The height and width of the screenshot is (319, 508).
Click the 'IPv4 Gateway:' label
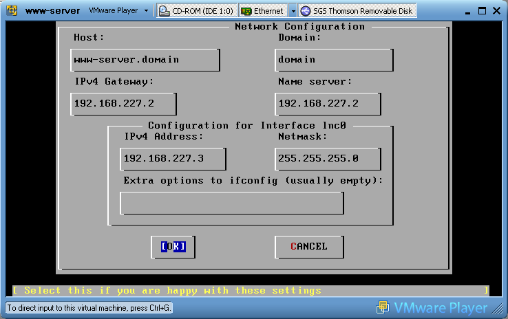click(114, 82)
